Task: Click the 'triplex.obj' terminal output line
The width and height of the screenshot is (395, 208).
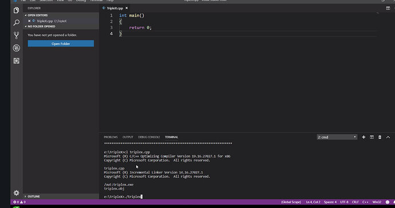Action: point(114,189)
